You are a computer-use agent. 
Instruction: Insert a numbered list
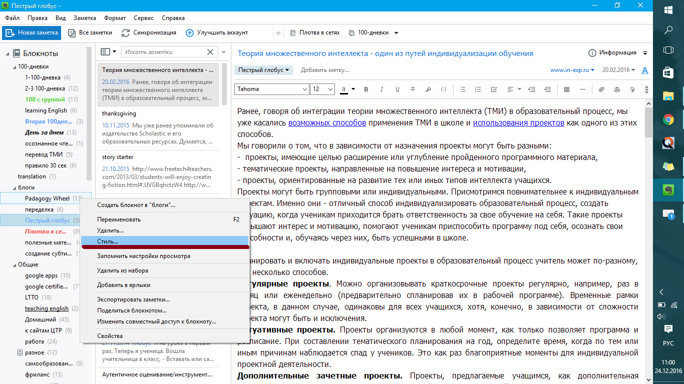click(478, 89)
